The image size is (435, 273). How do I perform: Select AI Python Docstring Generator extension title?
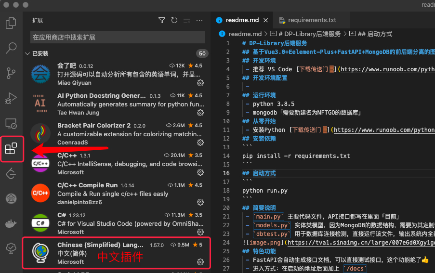pos(101,96)
